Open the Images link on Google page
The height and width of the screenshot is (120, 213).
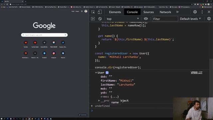pyautogui.click(x=77, y=11)
